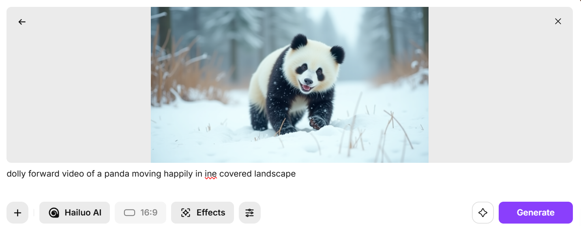Screen dimensions: 581x226
Task: Click the sparkle enhance prompt icon
Action: 482,213
